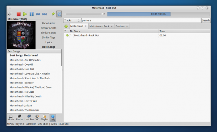Switch to the Motorhead tab
Screen dimensions: 217x132
pos(77,26)
